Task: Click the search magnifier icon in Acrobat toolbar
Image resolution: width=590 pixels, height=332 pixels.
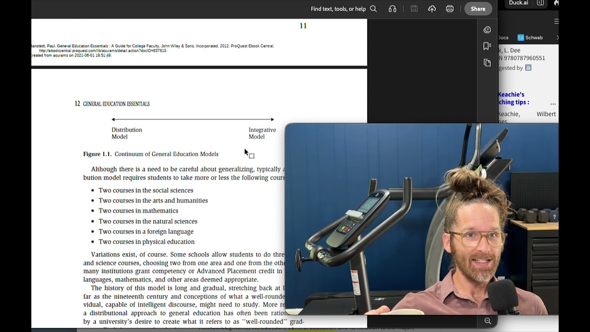Action: pyautogui.click(x=373, y=9)
